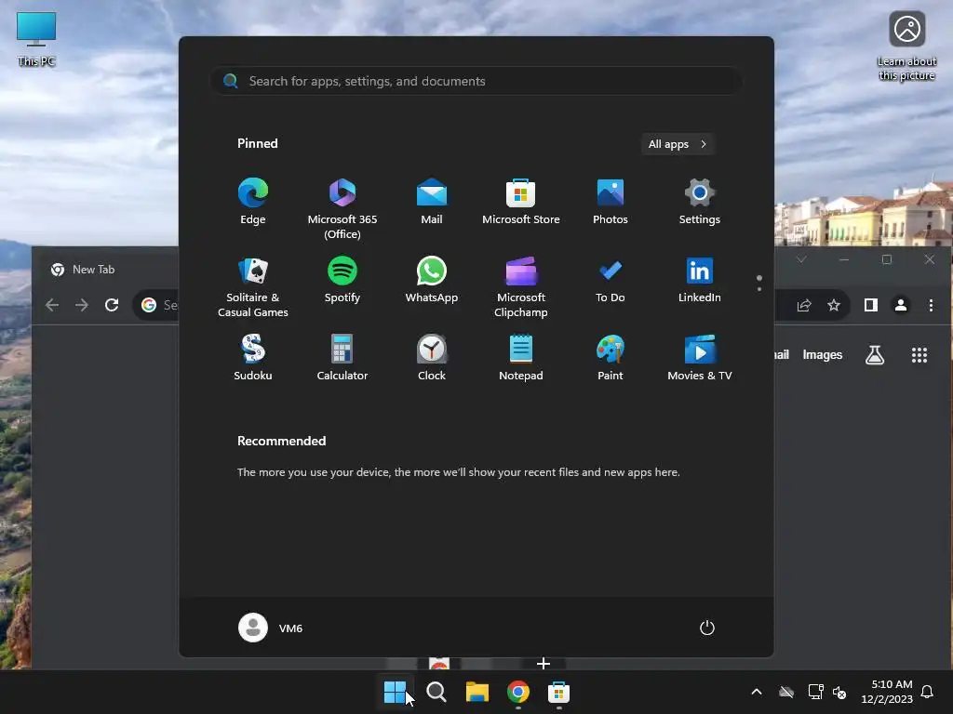Screen dimensions: 953x714
Task: Open Chrome profile avatar
Action: tap(901, 305)
